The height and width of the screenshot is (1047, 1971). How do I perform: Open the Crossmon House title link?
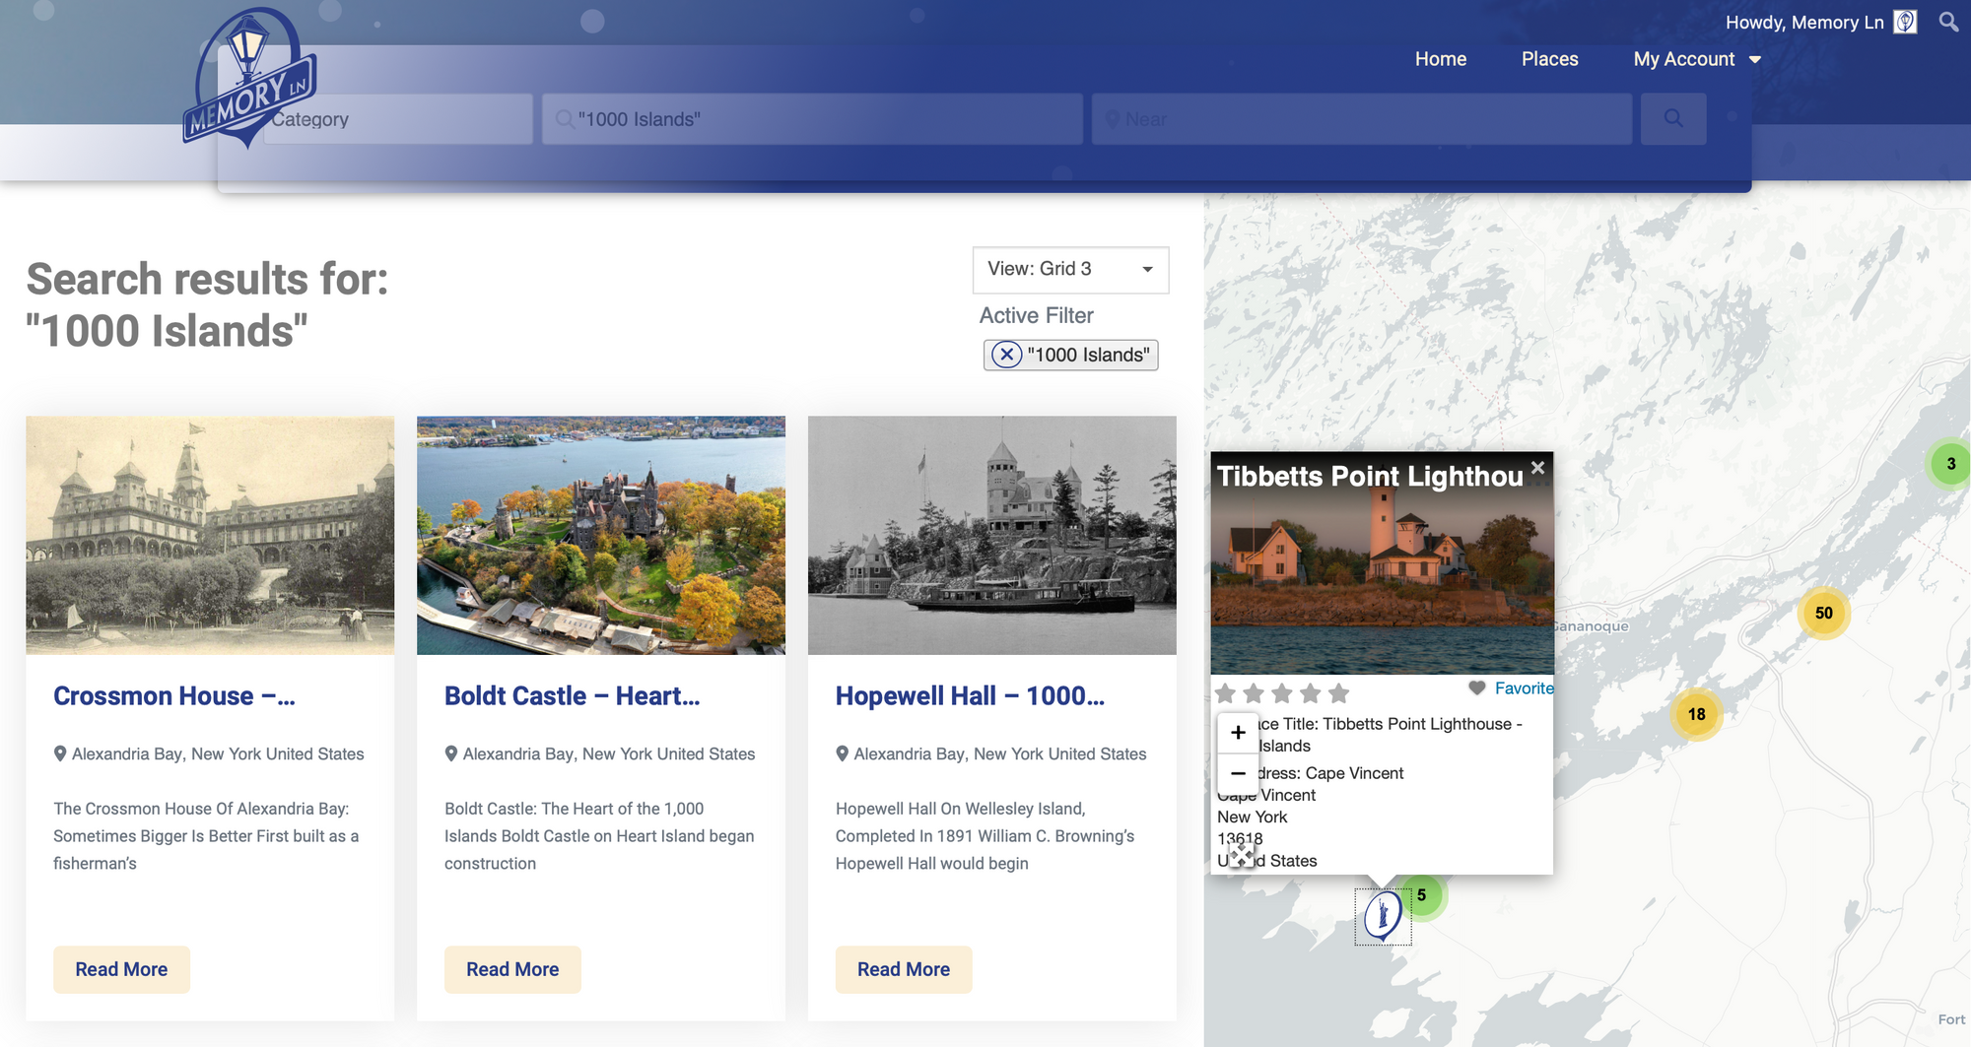[174, 696]
